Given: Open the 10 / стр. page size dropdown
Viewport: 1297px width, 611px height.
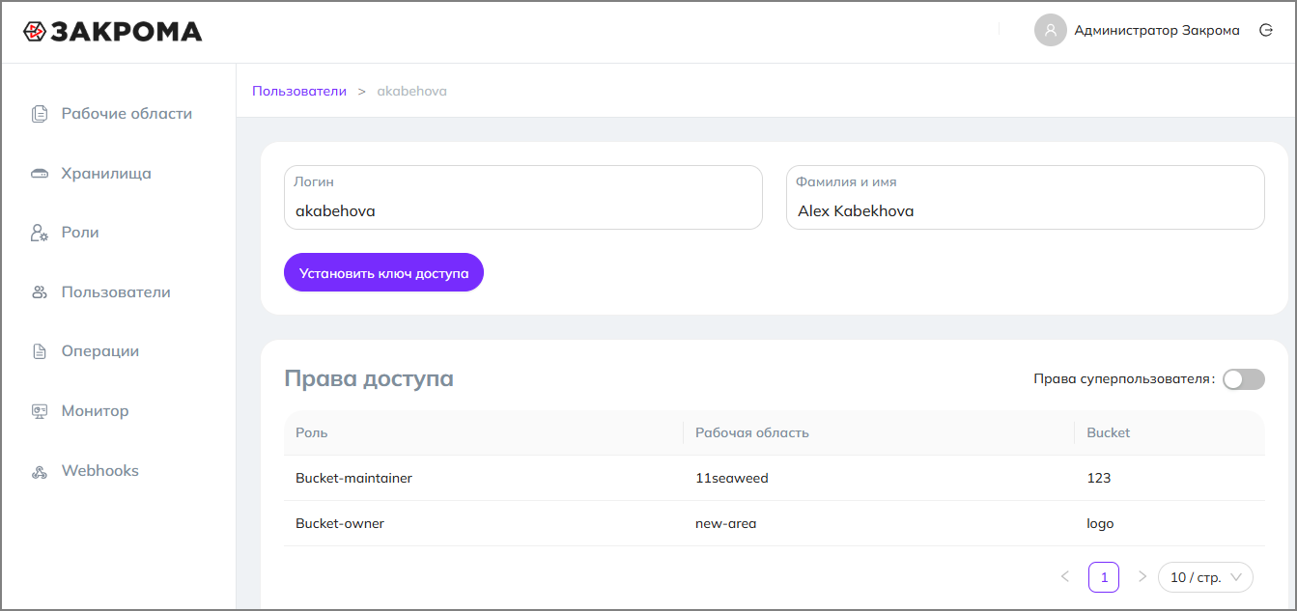Looking at the screenshot, I should (x=1205, y=577).
